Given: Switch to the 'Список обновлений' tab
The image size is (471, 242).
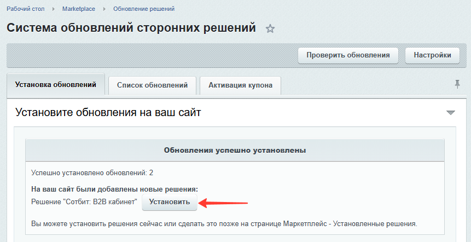Looking at the screenshot, I should 152,85.
